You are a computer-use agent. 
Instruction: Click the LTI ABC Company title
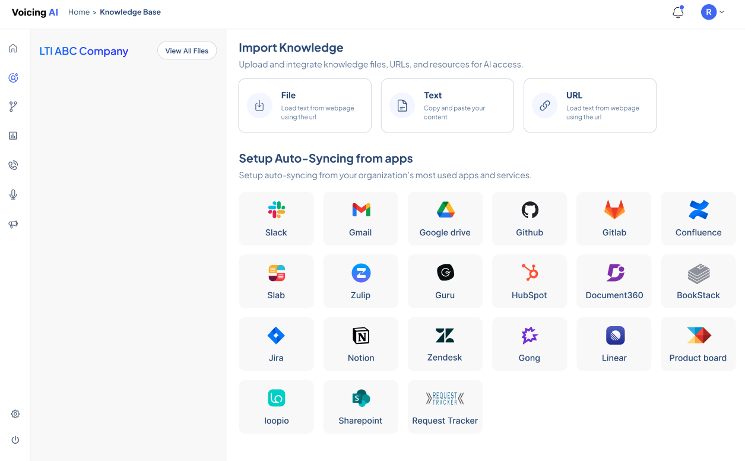tap(84, 51)
